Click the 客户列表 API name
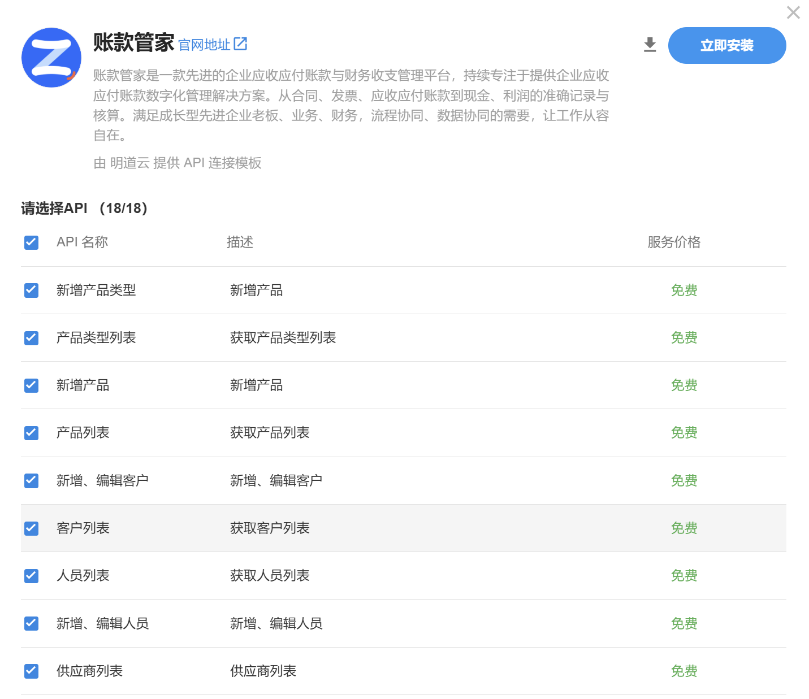809x699 pixels. coord(83,528)
